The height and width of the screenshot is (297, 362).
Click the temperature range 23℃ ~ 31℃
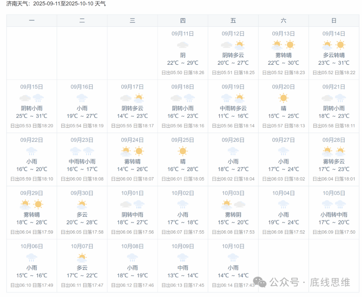334,63
